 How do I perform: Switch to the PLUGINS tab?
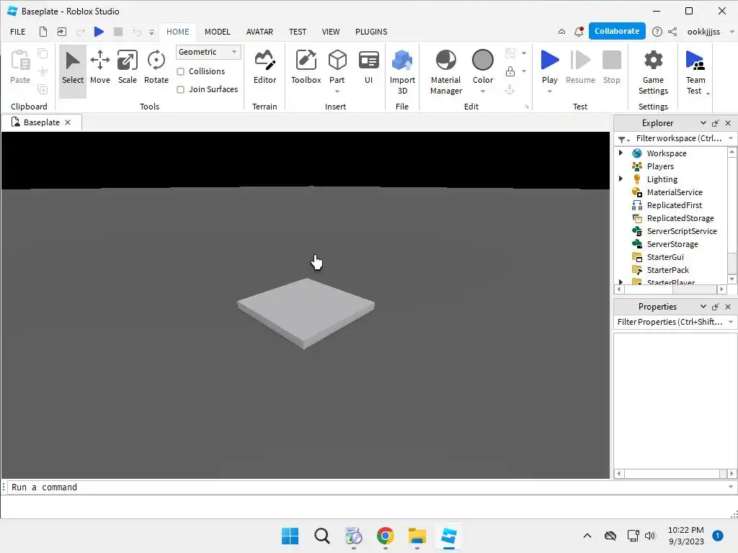coord(371,32)
